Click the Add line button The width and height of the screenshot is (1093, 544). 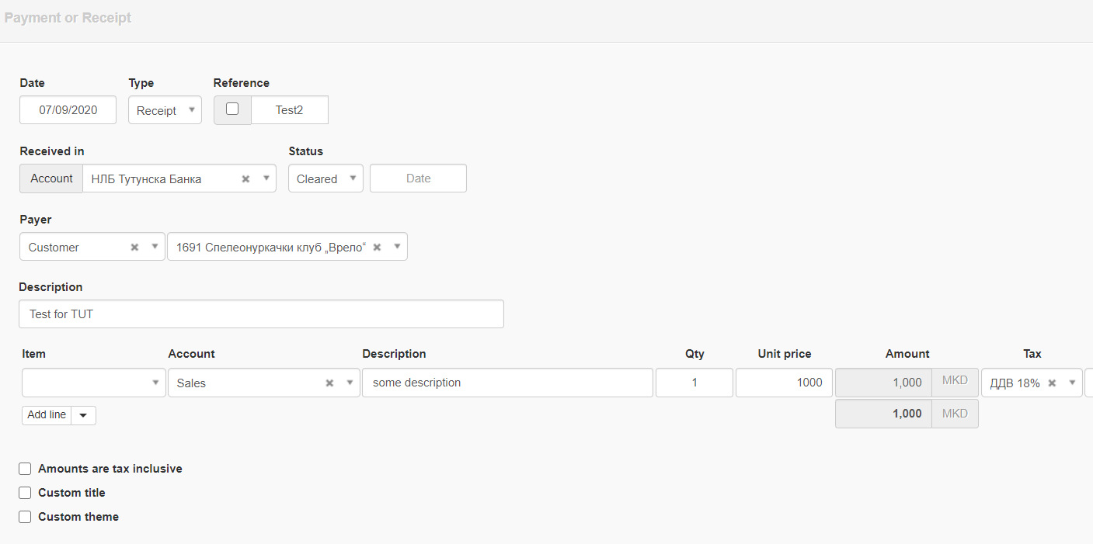[47, 415]
